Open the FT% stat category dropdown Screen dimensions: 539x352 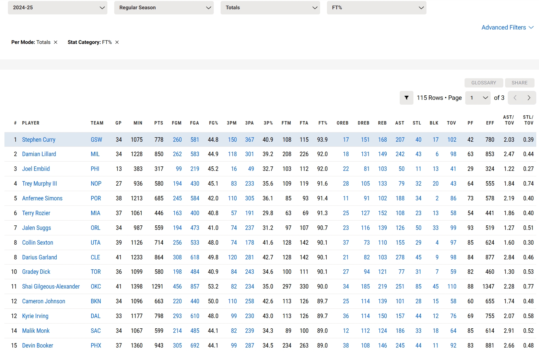(x=376, y=8)
